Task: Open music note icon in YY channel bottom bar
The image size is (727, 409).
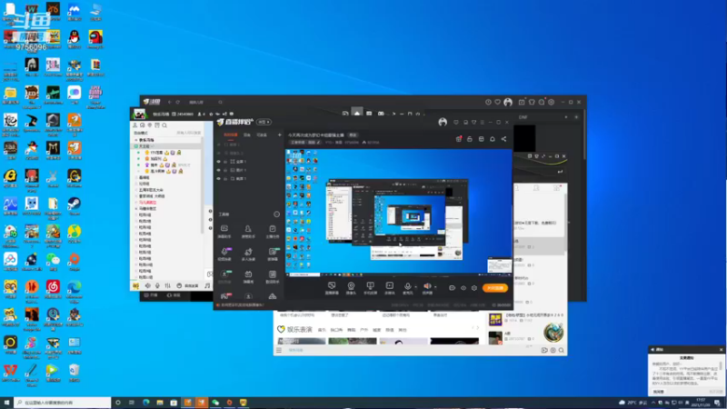Action: (x=207, y=286)
